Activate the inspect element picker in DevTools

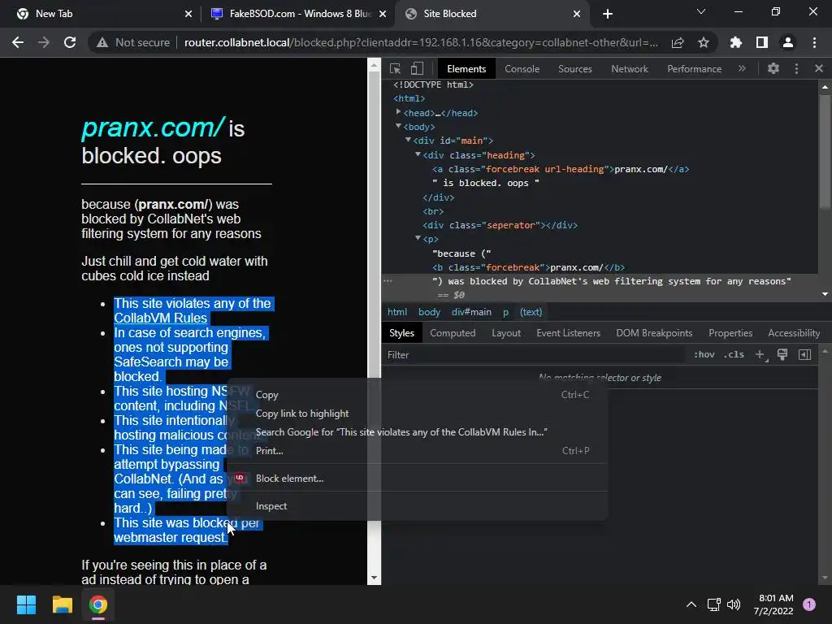pyautogui.click(x=396, y=68)
